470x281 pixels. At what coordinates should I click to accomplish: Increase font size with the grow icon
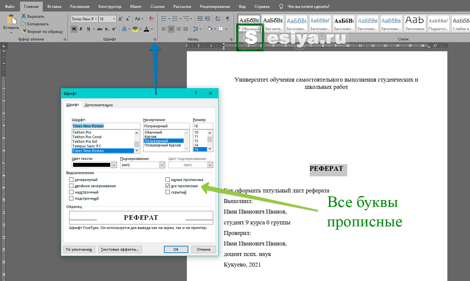[x=120, y=19]
